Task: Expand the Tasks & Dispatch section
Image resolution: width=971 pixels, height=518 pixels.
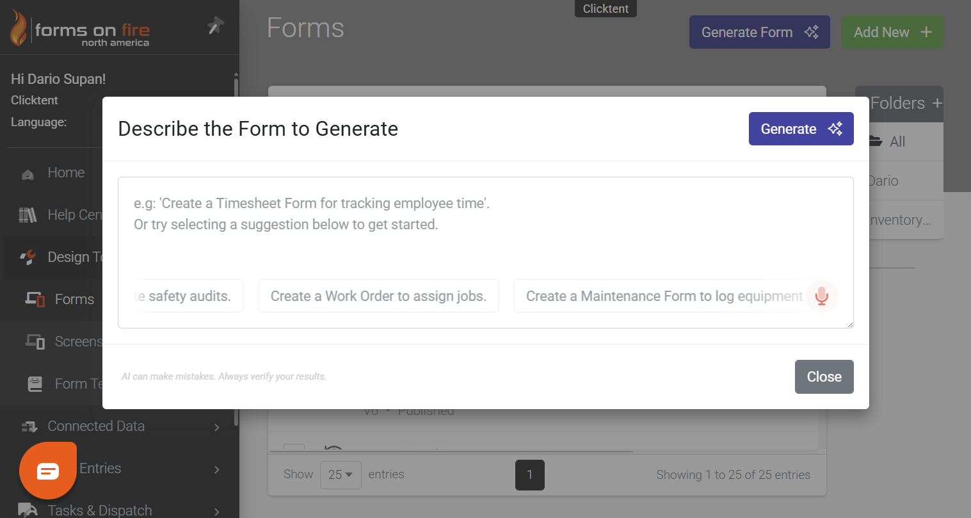Action: click(216, 511)
